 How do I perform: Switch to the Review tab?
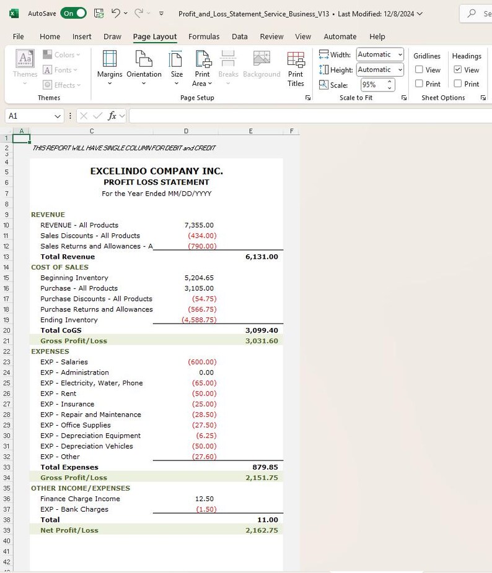[x=271, y=37]
